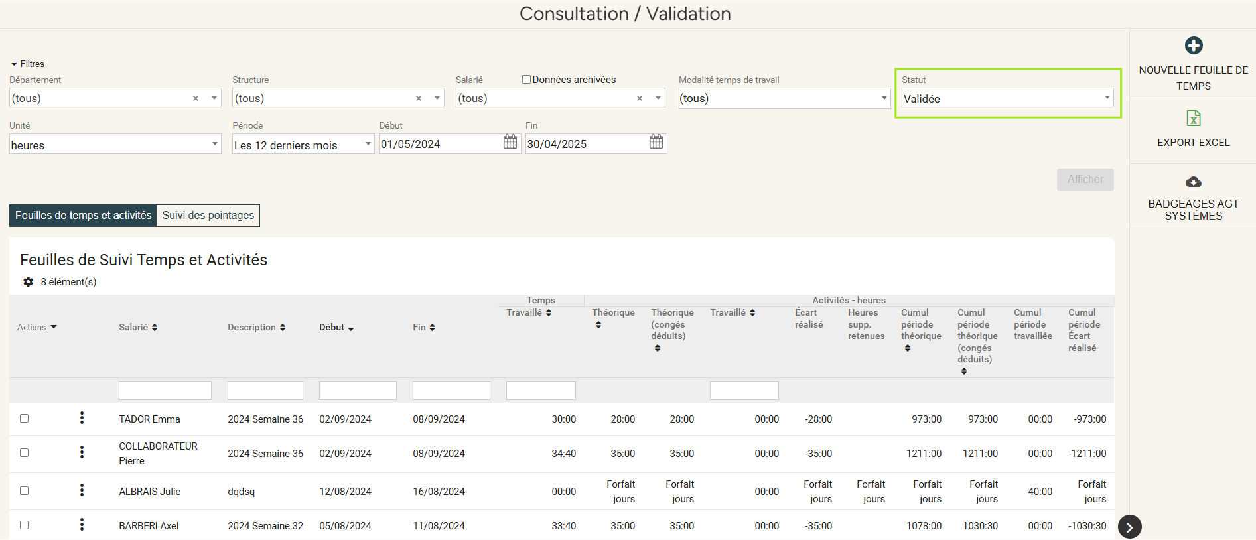Select the ALBRAIS Julie row checkbox

pyautogui.click(x=25, y=491)
